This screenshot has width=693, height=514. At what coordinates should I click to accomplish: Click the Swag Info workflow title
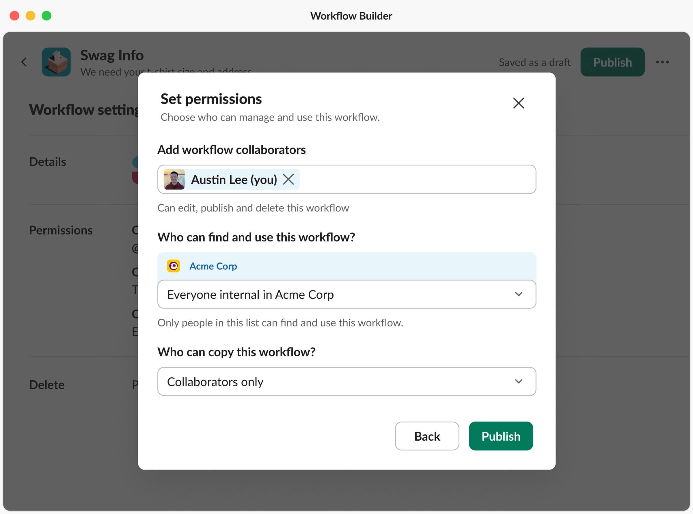point(112,55)
